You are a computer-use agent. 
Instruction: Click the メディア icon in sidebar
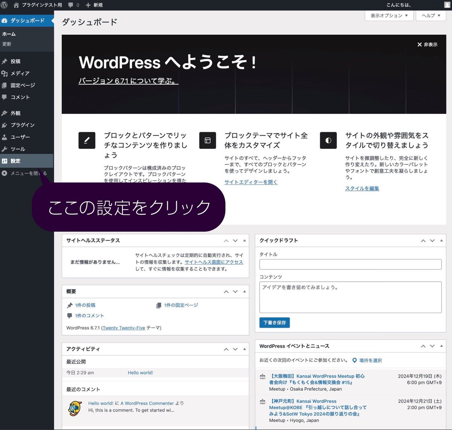(5, 73)
